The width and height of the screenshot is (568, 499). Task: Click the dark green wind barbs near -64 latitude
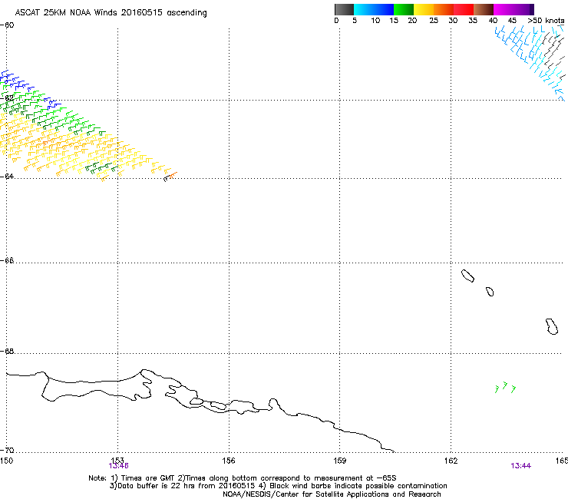[x=102, y=168]
